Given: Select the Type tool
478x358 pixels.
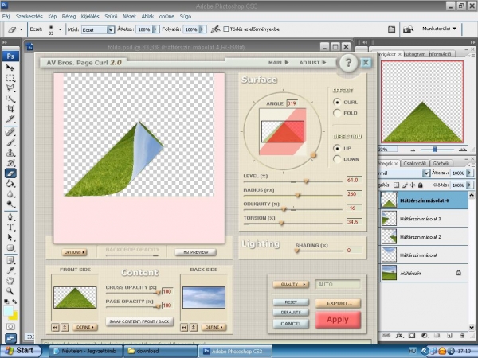Looking at the screenshot, I should click(x=10, y=227).
